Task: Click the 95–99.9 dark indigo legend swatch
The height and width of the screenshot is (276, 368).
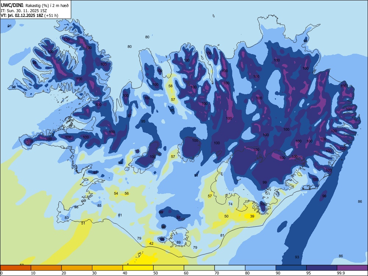Action: click(x=322, y=268)
